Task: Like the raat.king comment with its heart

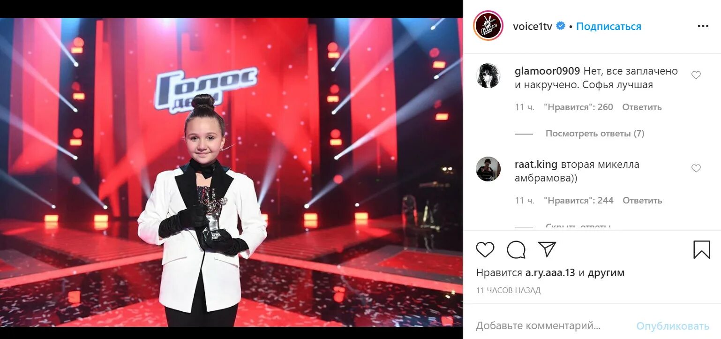Action: point(696,168)
